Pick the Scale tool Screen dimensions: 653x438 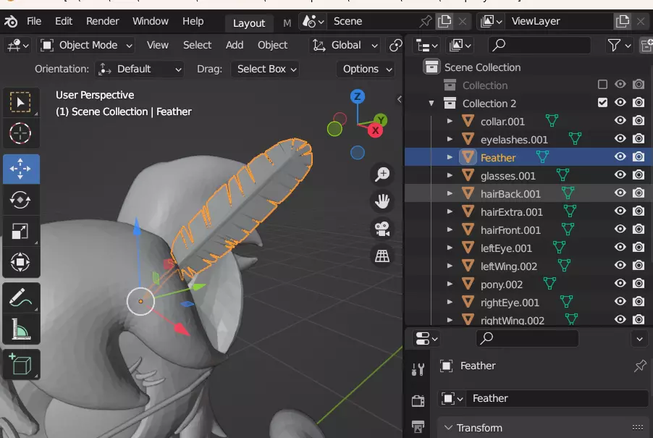click(x=20, y=231)
